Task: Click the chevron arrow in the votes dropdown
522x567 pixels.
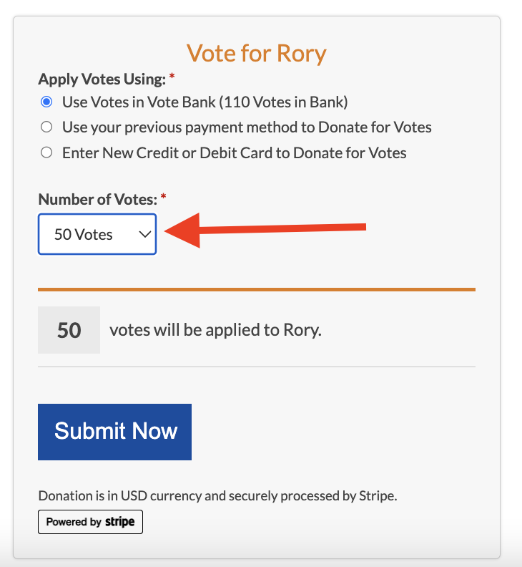Action: [144, 234]
